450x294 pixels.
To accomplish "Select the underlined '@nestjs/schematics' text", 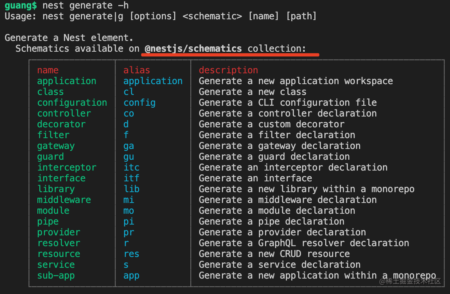I will [x=193, y=49].
